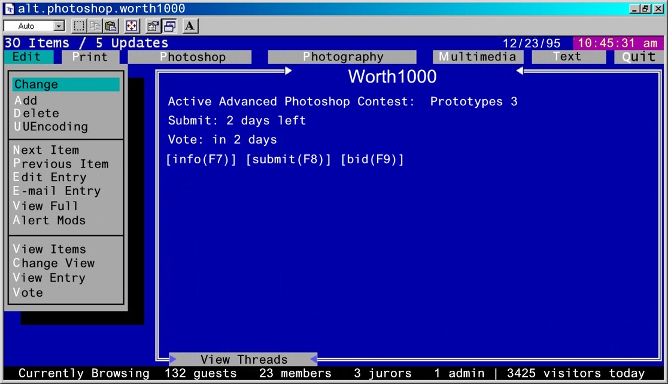Open the Multimedia menu
Viewport: 668px width, 384px height.
[478, 57]
